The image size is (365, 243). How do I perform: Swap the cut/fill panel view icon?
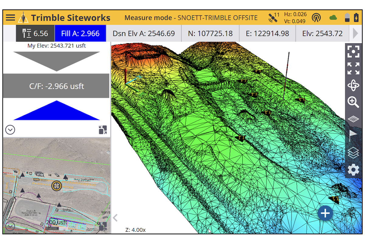[103, 130]
